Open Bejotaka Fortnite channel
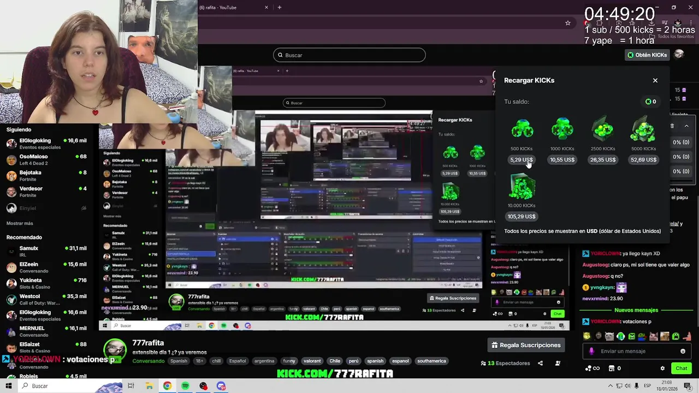Viewport: 699px width, 393px height. 46,176
